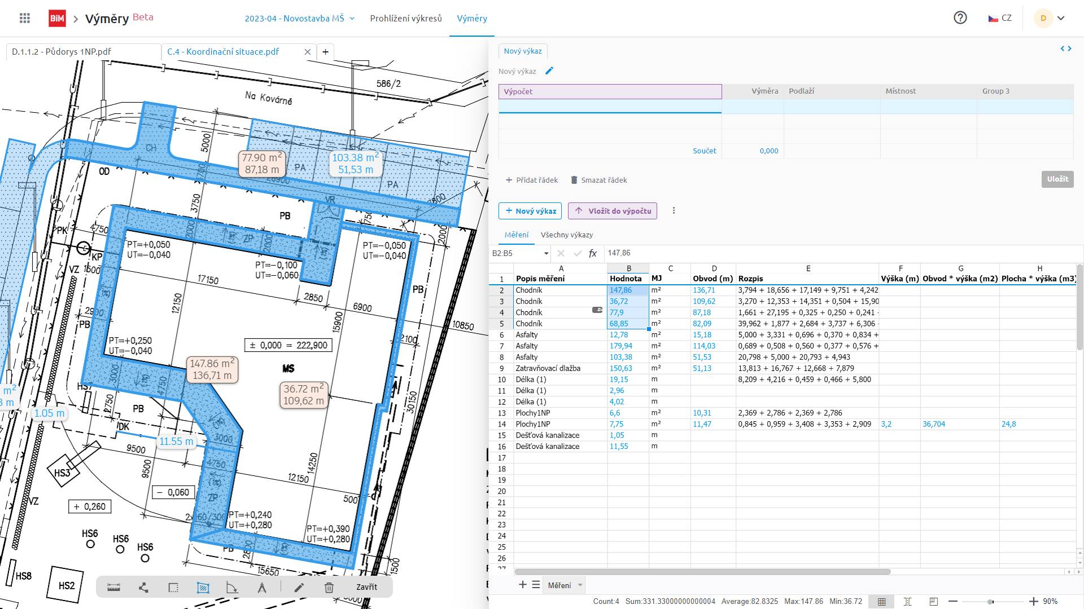
Task: Open the help question mark icon
Action: pyautogui.click(x=960, y=18)
